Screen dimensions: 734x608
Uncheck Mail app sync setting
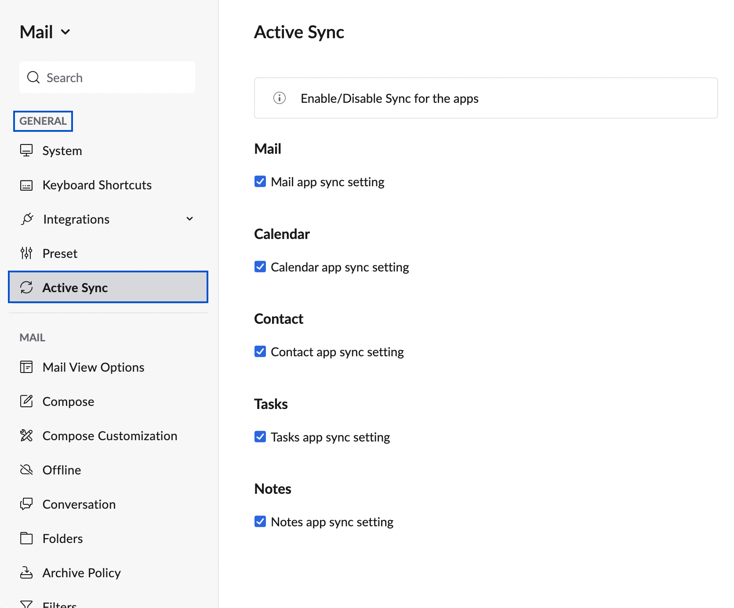pyautogui.click(x=260, y=182)
